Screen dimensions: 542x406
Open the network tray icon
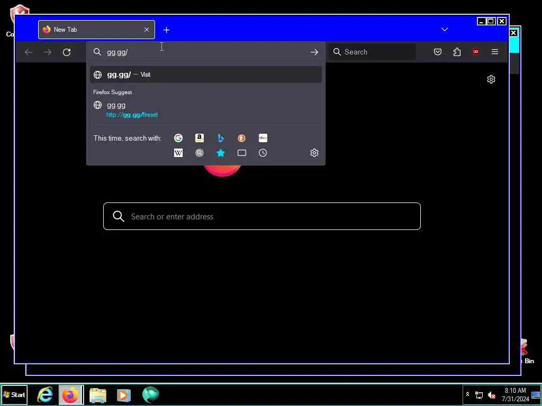pos(479,394)
